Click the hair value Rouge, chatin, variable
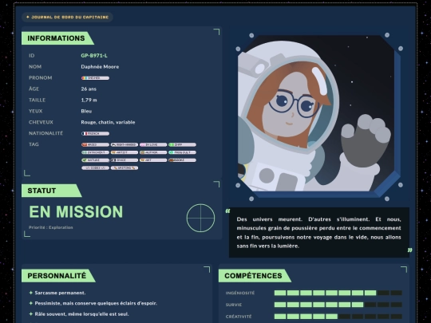The width and height of the screenshot is (431, 323). point(108,122)
